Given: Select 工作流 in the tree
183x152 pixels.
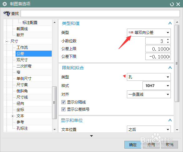Looking at the screenshot, I should [22, 48].
